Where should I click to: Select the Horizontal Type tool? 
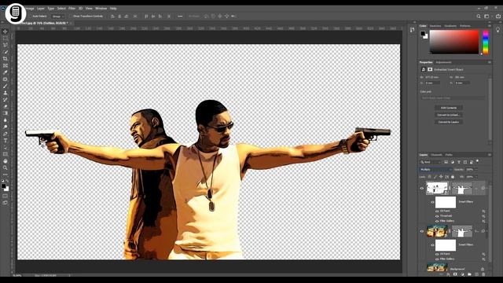point(6,141)
